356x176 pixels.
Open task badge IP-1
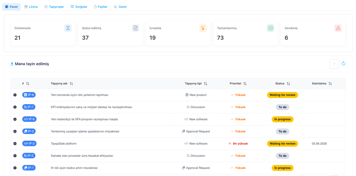[x=29, y=168]
